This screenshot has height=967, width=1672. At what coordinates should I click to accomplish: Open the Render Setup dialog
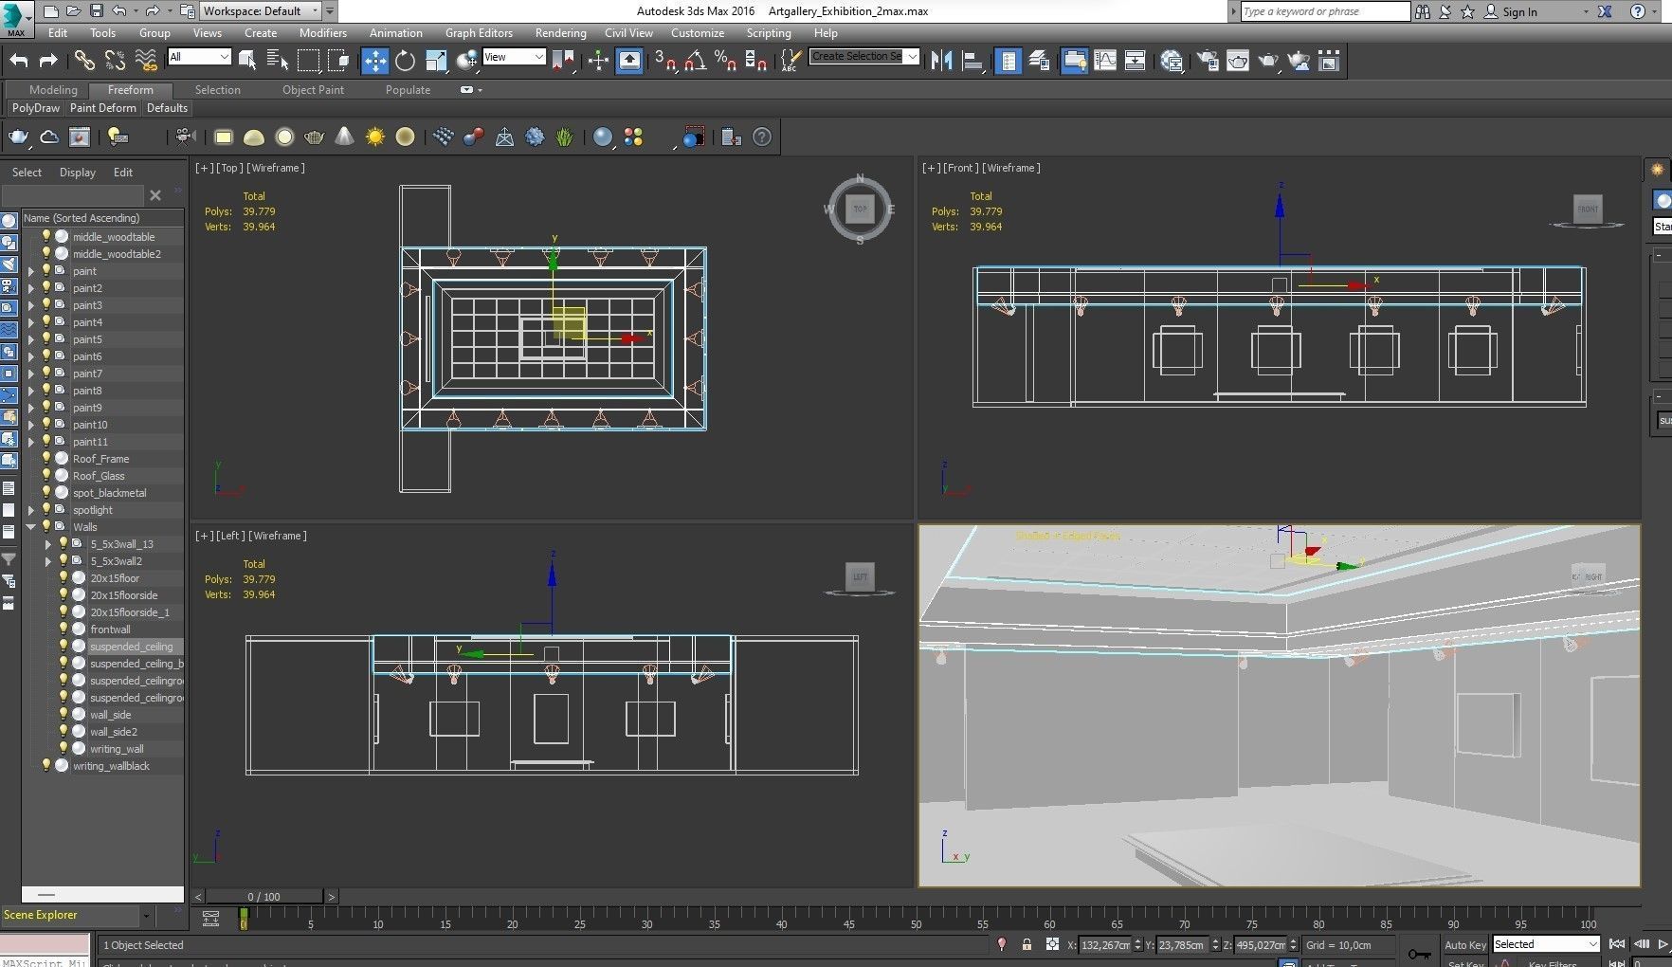[1208, 61]
